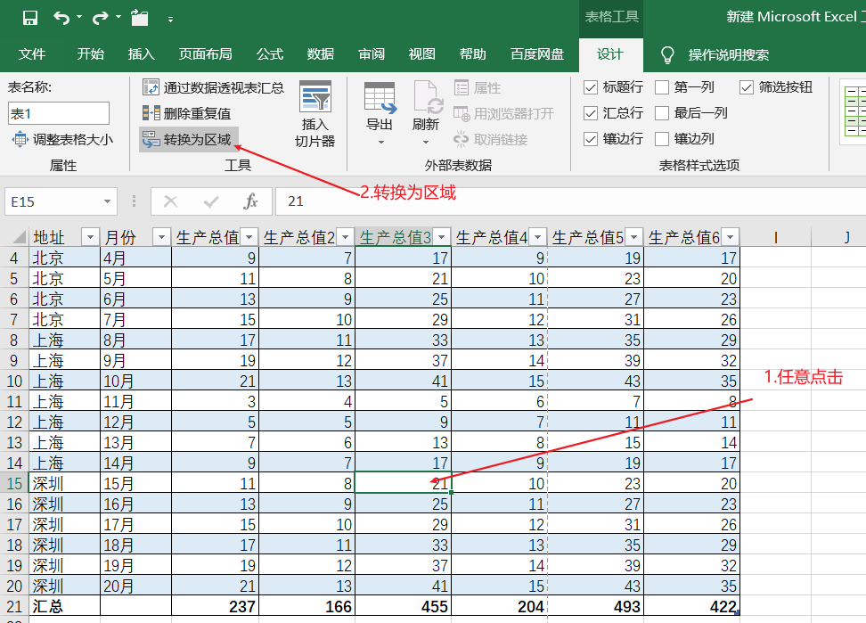Toggle the Banded Rows (镶边行) checkbox
This screenshot has height=623, width=866.
tap(591, 139)
